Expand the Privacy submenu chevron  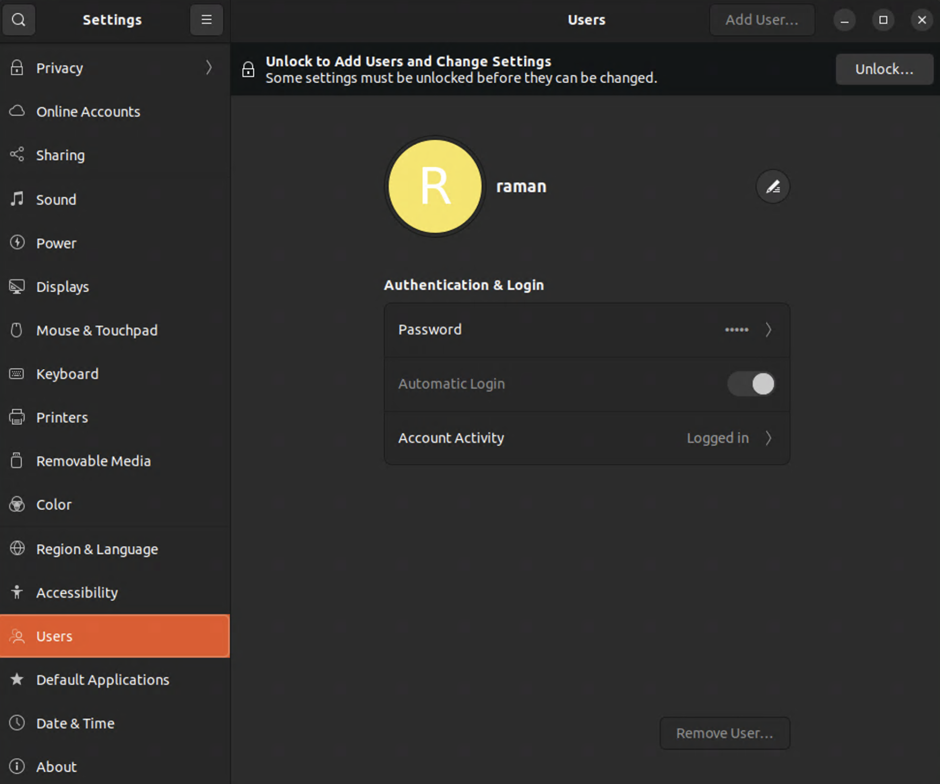[x=209, y=68]
